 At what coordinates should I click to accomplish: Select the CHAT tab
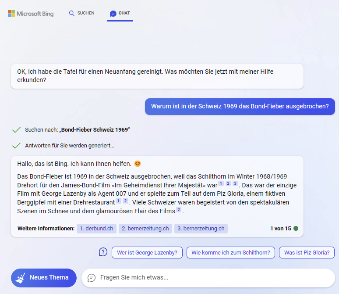(120, 14)
